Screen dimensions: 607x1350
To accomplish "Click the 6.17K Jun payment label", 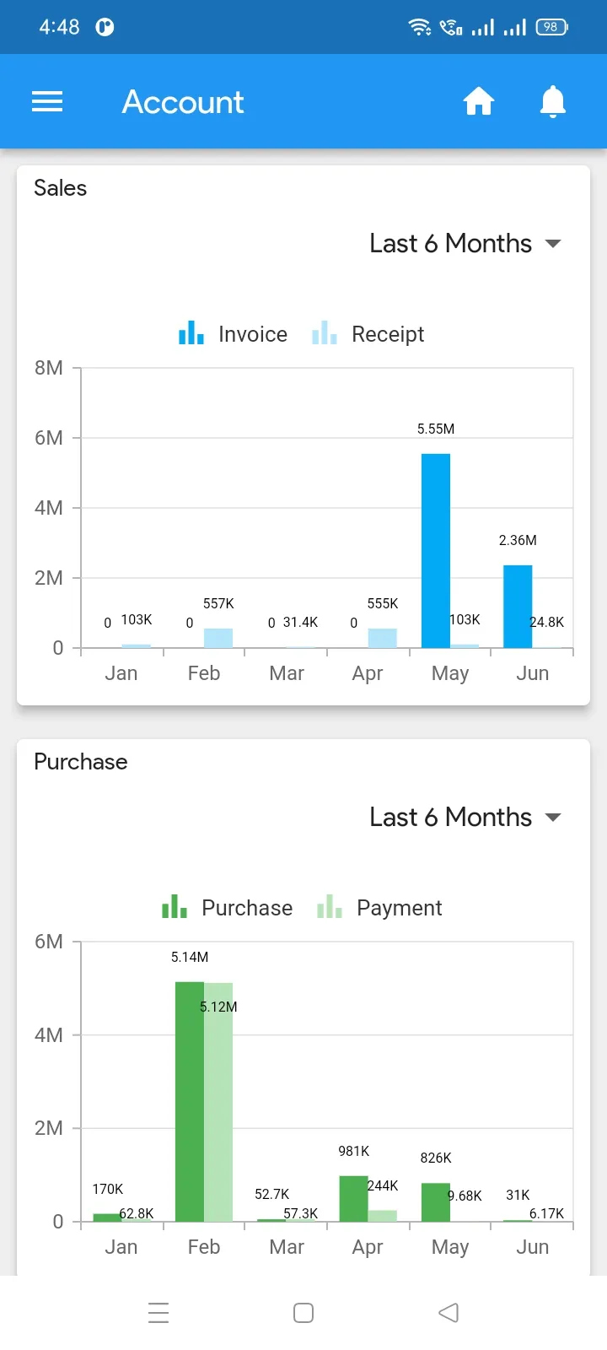I will [546, 1213].
